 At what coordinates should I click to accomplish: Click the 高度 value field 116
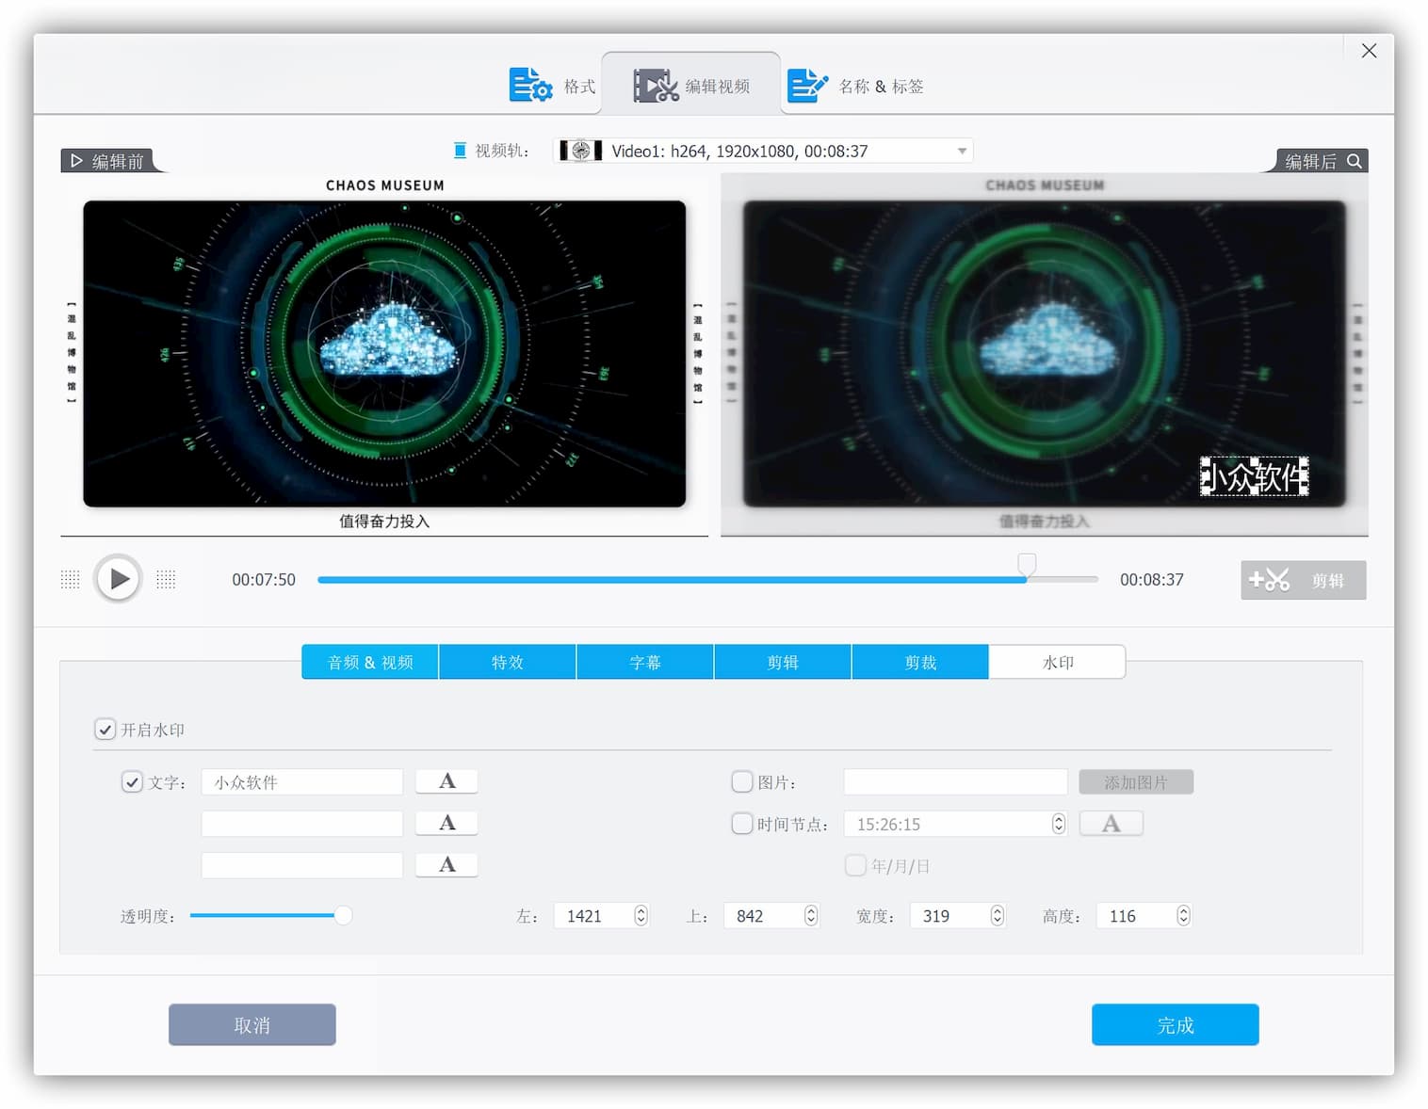coord(1136,915)
